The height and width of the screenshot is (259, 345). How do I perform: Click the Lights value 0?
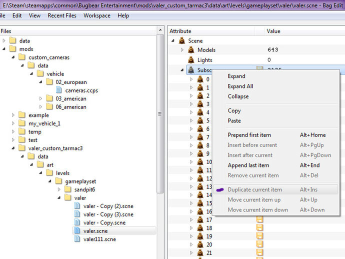[x=269, y=59]
